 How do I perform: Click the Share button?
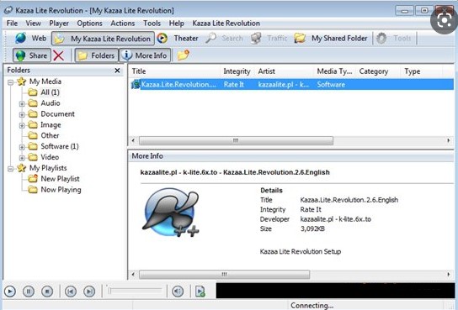coord(31,55)
